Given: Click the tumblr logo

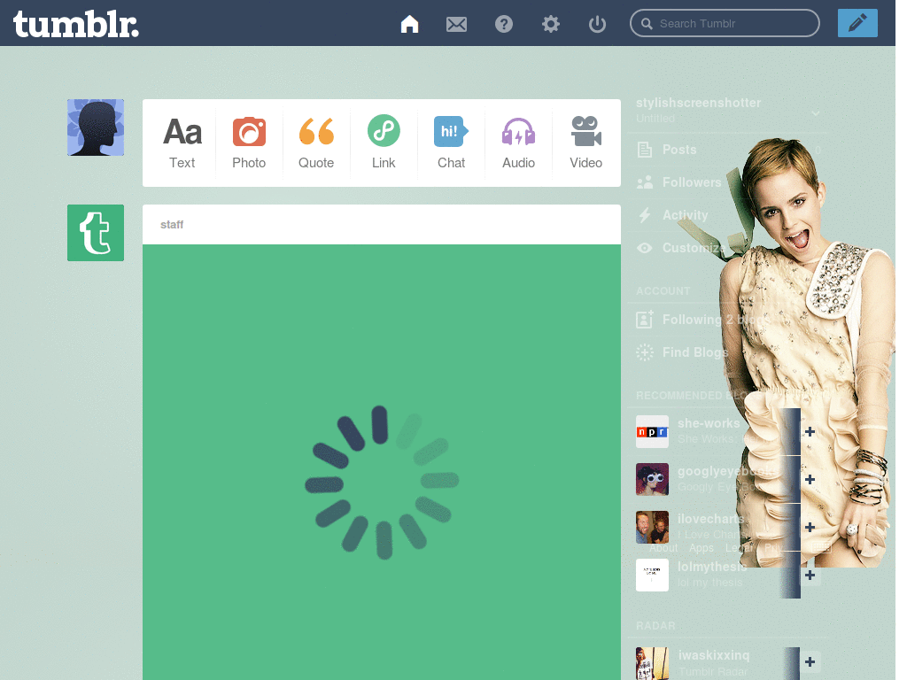Looking at the screenshot, I should coord(76,24).
